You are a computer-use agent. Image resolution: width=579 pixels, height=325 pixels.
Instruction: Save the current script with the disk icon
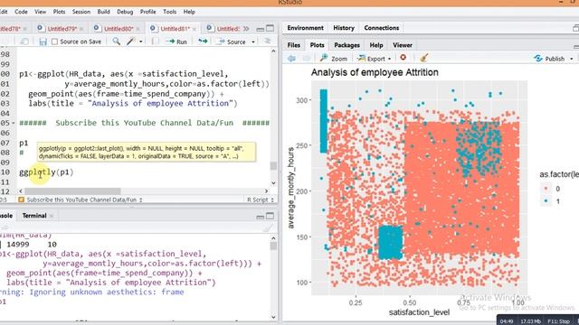click(x=43, y=42)
